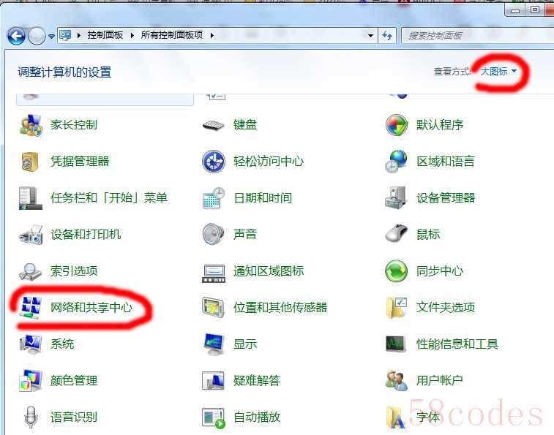Open the 网络和共享中心 icon
Screen dimensions: 554x435
pyautogui.click(x=31, y=308)
